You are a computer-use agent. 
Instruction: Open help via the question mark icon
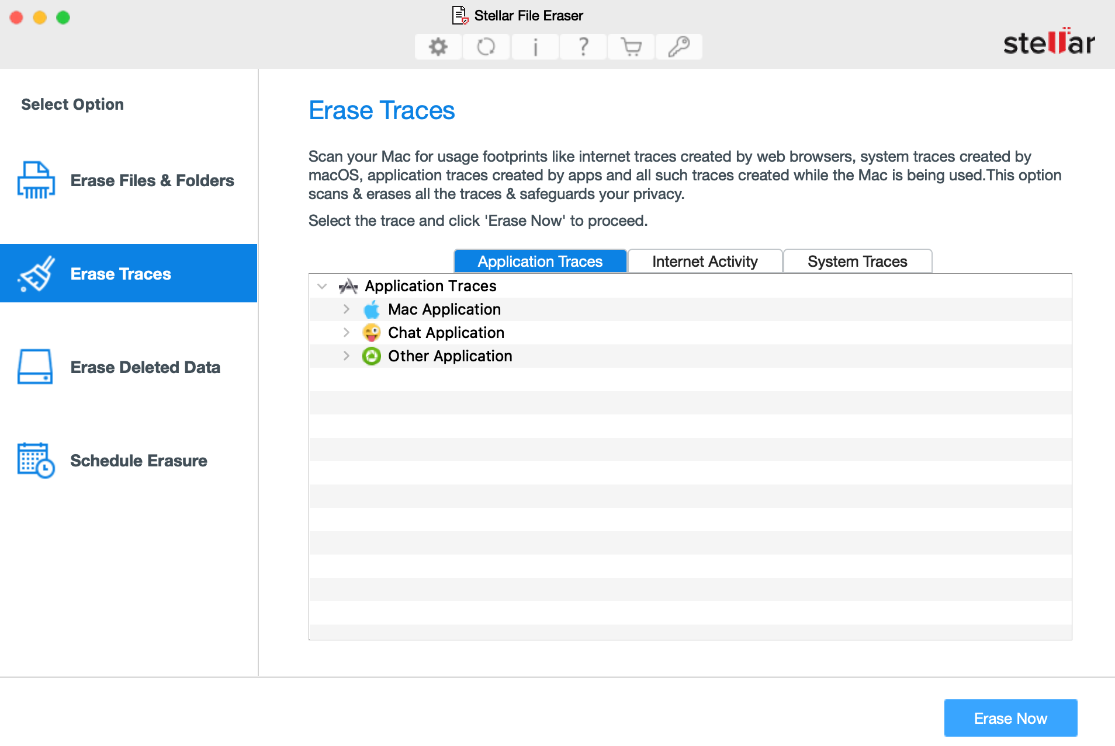(x=583, y=47)
